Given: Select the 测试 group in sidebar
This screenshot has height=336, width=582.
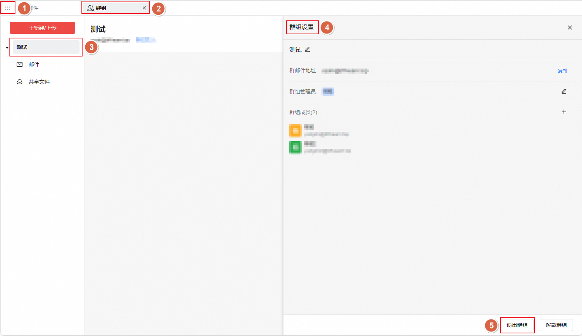Looking at the screenshot, I should click(46, 47).
